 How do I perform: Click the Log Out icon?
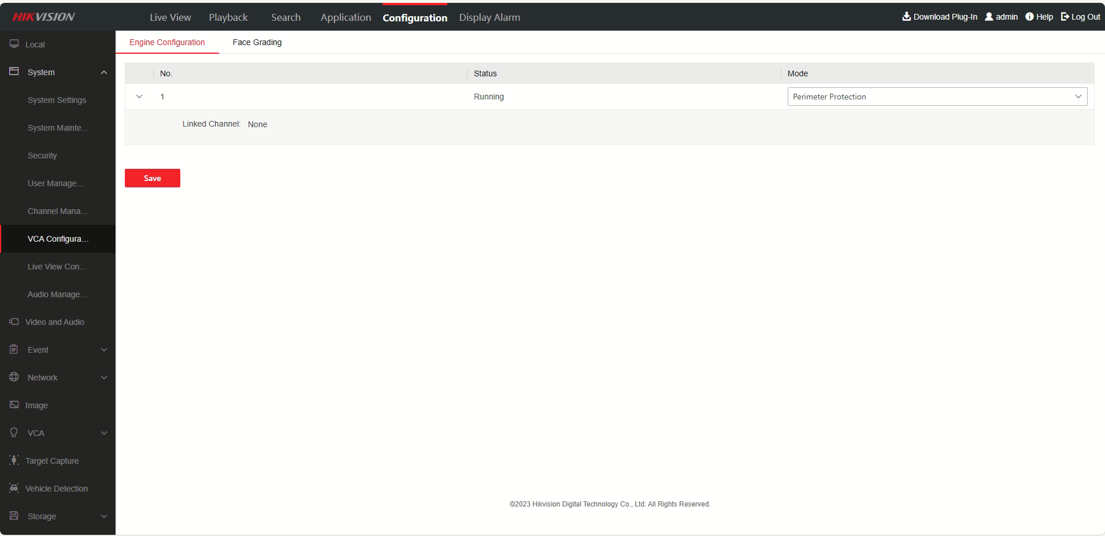(x=1065, y=17)
